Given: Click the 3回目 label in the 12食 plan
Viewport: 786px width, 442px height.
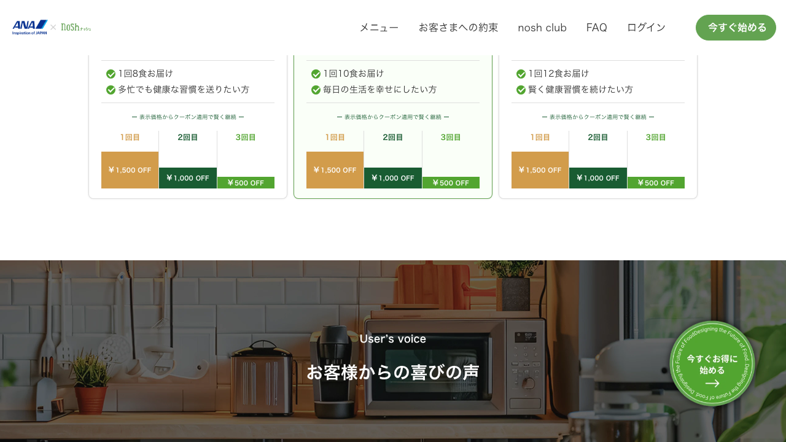Looking at the screenshot, I should [656, 138].
